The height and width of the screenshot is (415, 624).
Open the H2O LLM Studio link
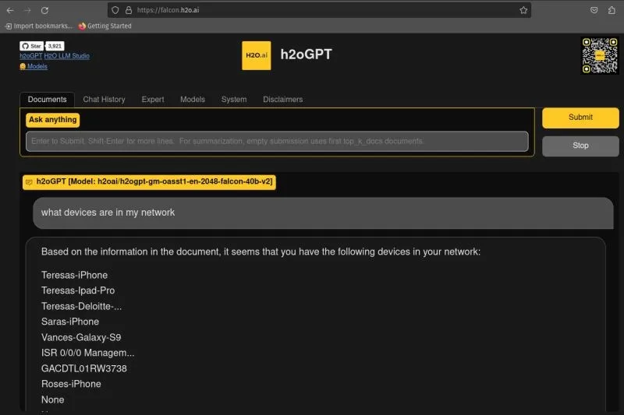[x=67, y=55]
